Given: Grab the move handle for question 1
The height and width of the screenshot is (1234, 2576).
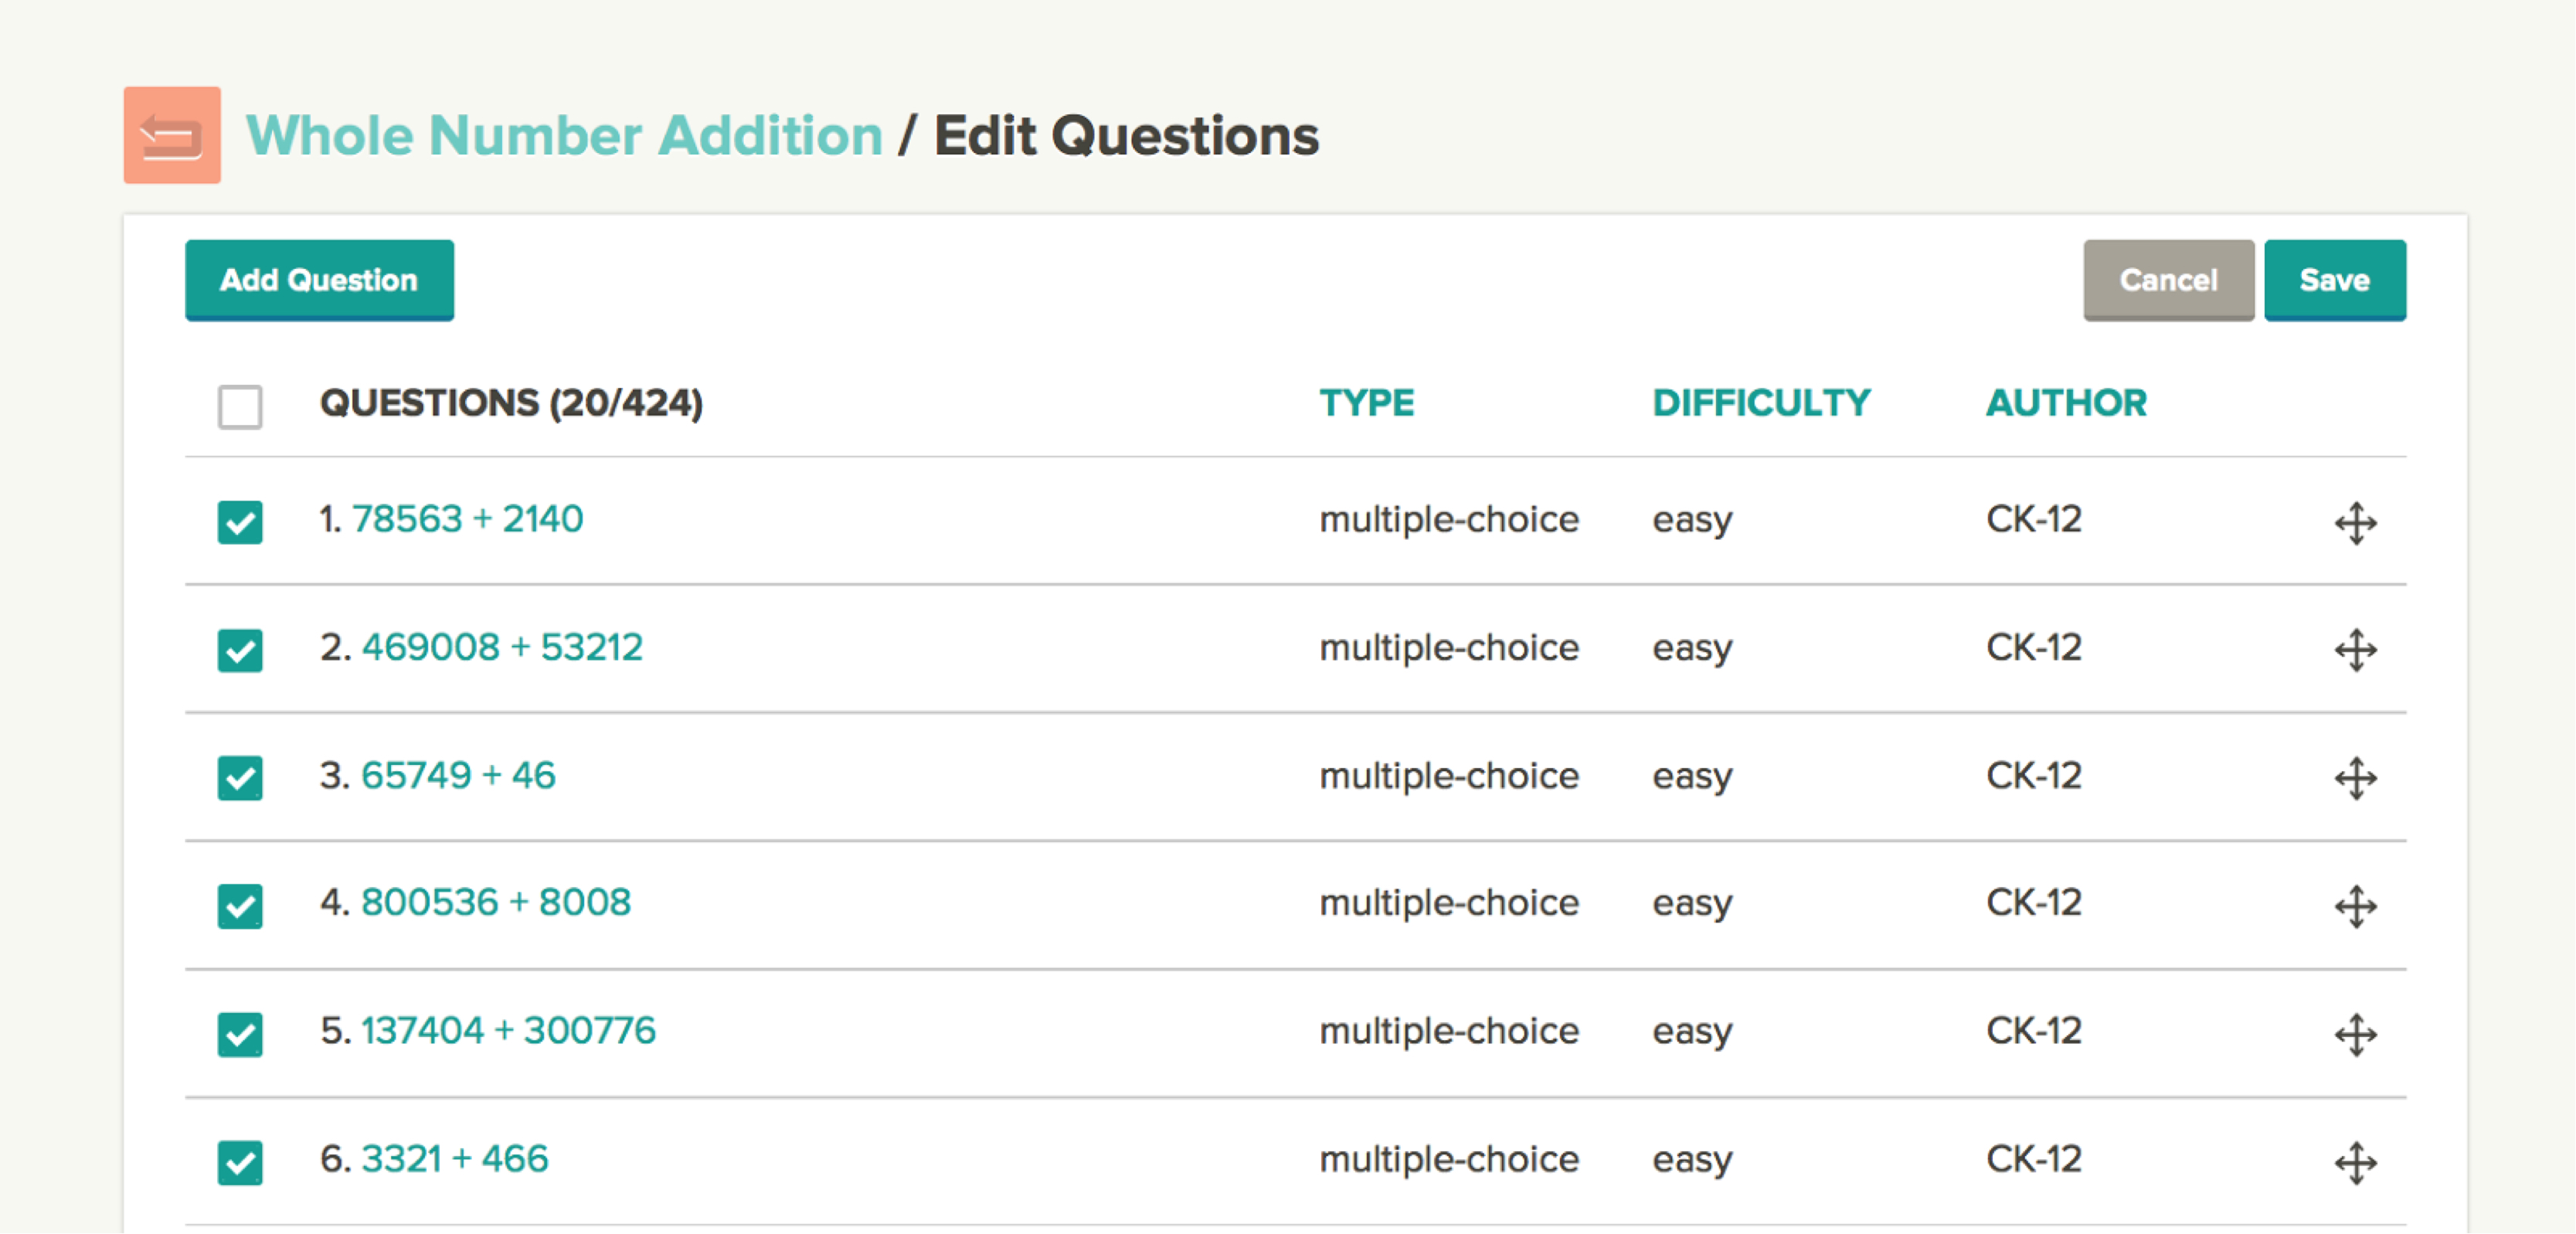Looking at the screenshot, I should pyautogui.click(x=2355, y=522).
